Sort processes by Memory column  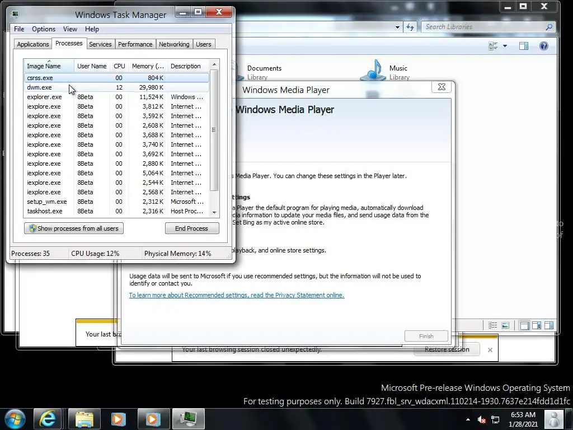pos(148,66)
